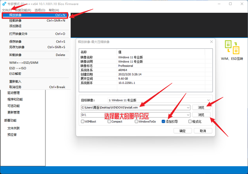Open 更新管理 in the sidebar
Image resolution: width=248 pixels, height=174 pixels.
[14, 113]
